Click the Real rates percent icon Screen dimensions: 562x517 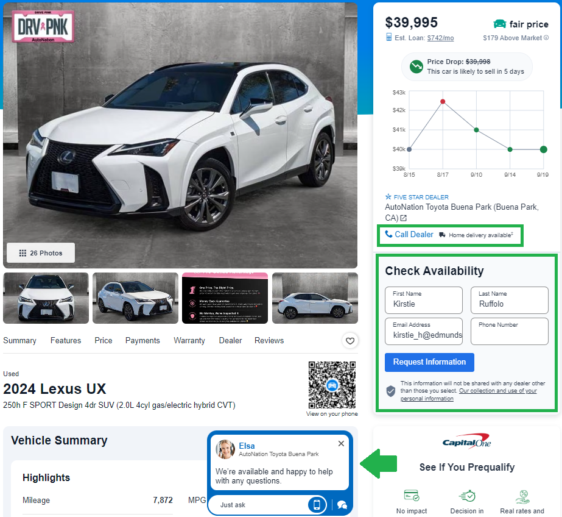pyautogui.click(x=522, y=496)
